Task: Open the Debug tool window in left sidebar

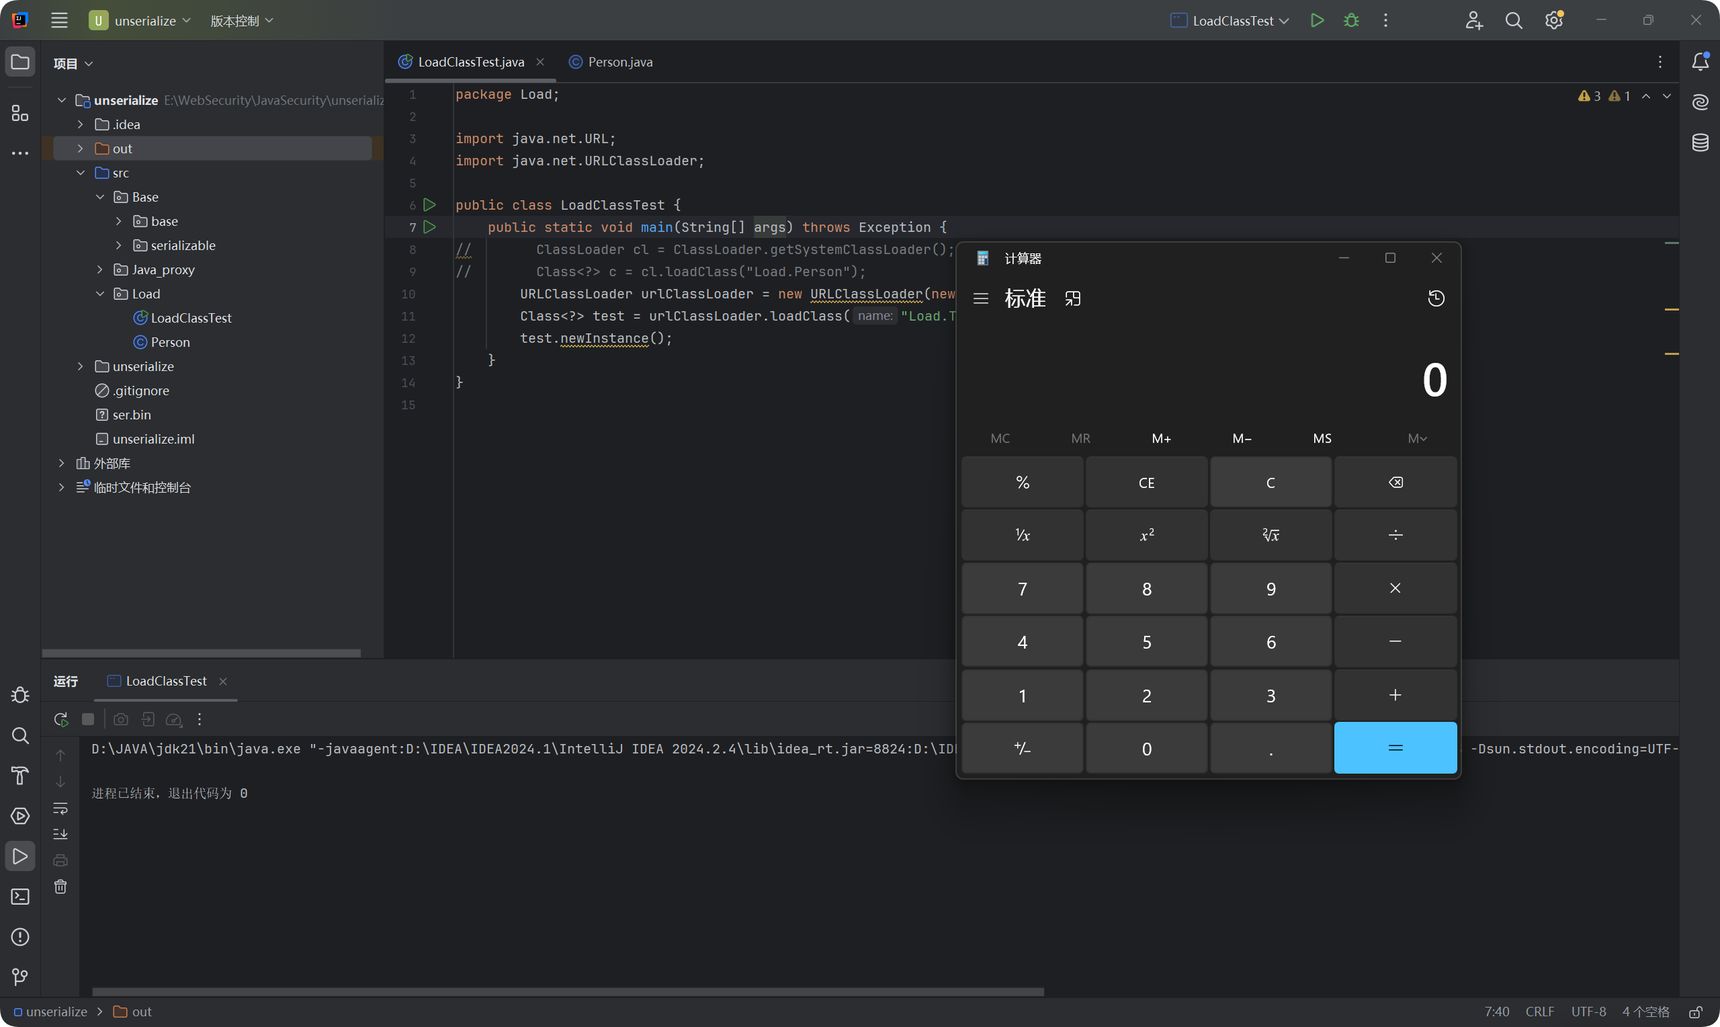Action: pyautogui.click(x=20, y=694)
